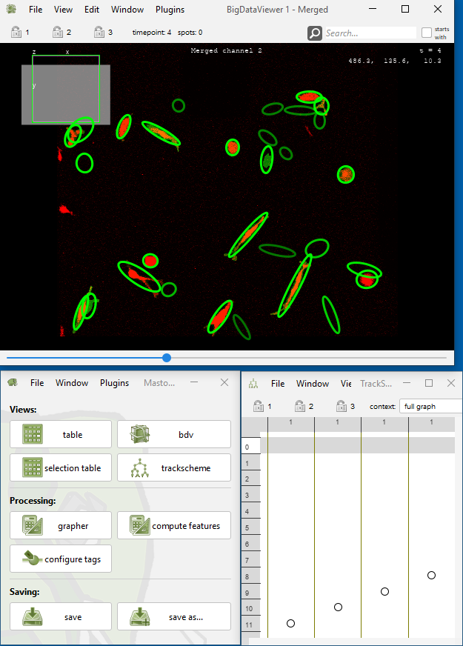The height and width of the screenshot is (646, 463).
Task: Maximize the BigDataViewer window
Action: coord(405,9)
